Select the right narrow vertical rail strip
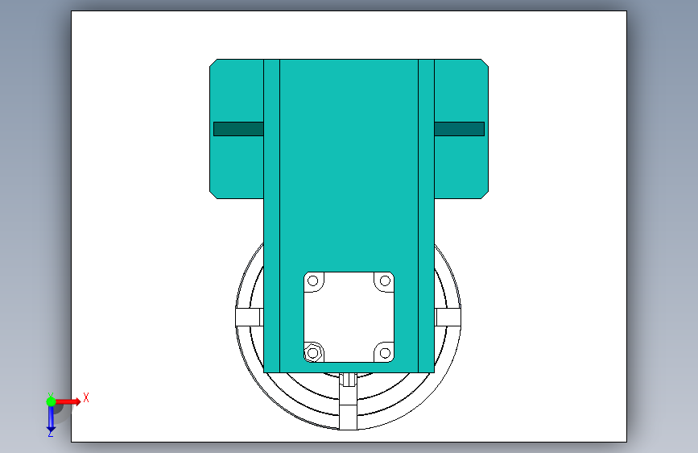The height and width of the screenshot is (453, 698). click(426, 216)
